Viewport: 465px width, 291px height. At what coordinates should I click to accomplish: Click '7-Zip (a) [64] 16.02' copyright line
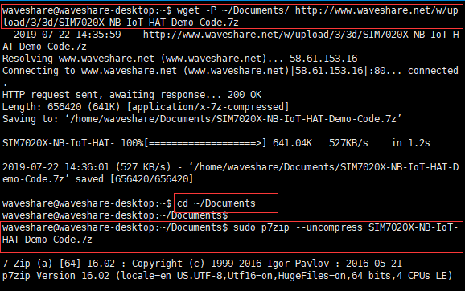202,264
